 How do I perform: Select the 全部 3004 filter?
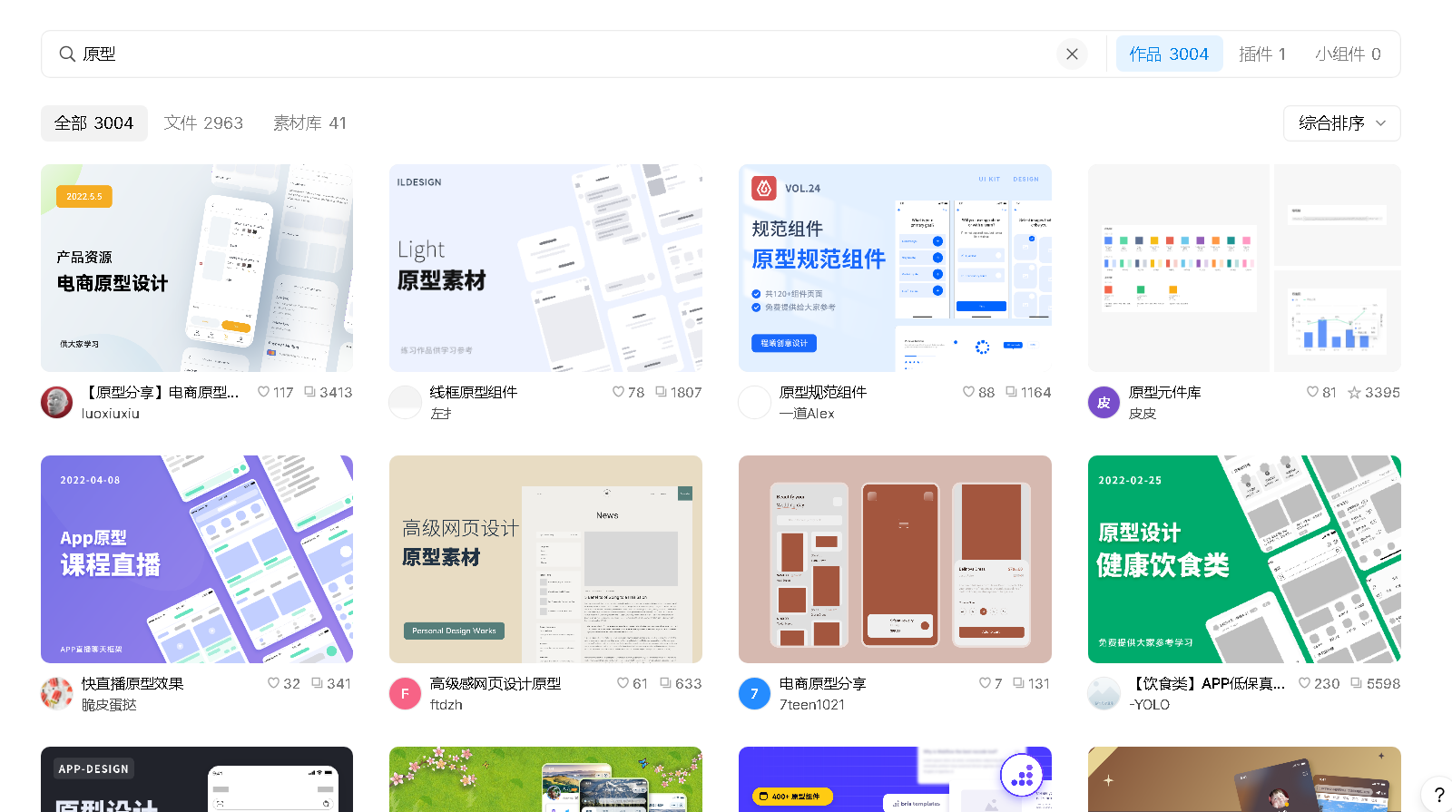tap(93, 123)
